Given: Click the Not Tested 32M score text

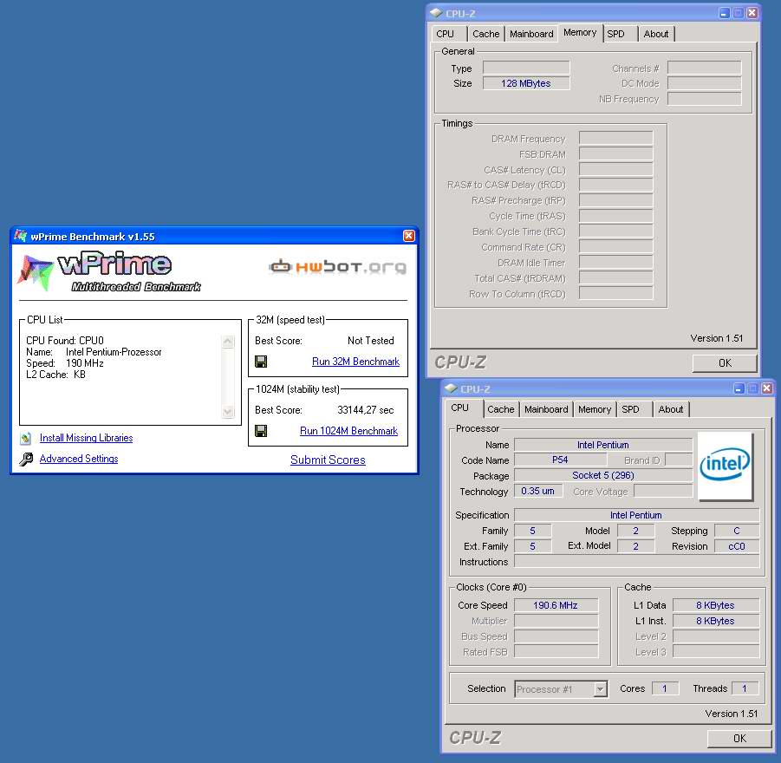Looking at the screenshot, I should pos(371,341).
